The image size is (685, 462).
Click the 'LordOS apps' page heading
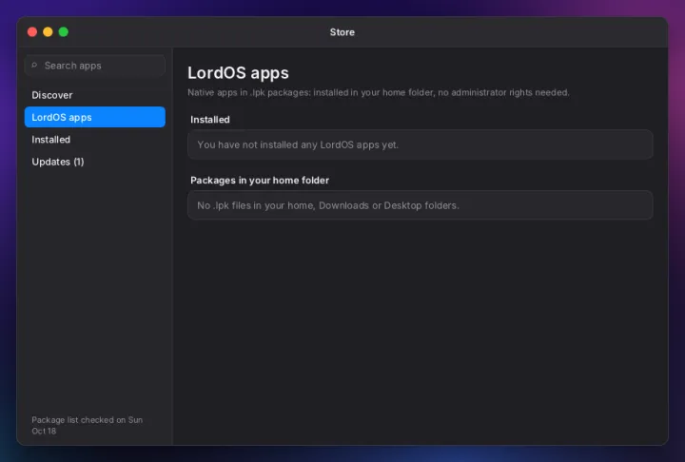(238, 73)
